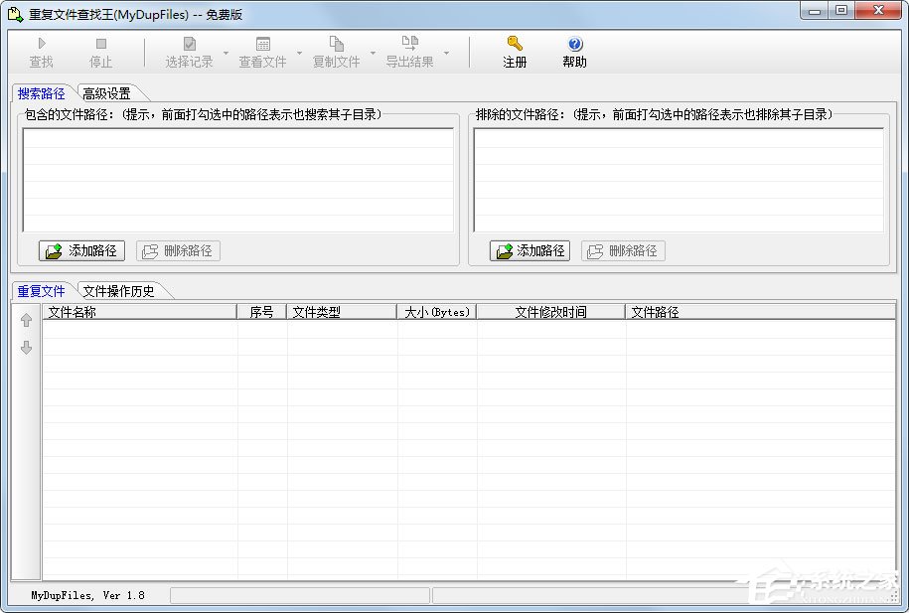Expand dropdown arrow next to 查看文件
Screen dimensions: 909x613
[300, 53]
